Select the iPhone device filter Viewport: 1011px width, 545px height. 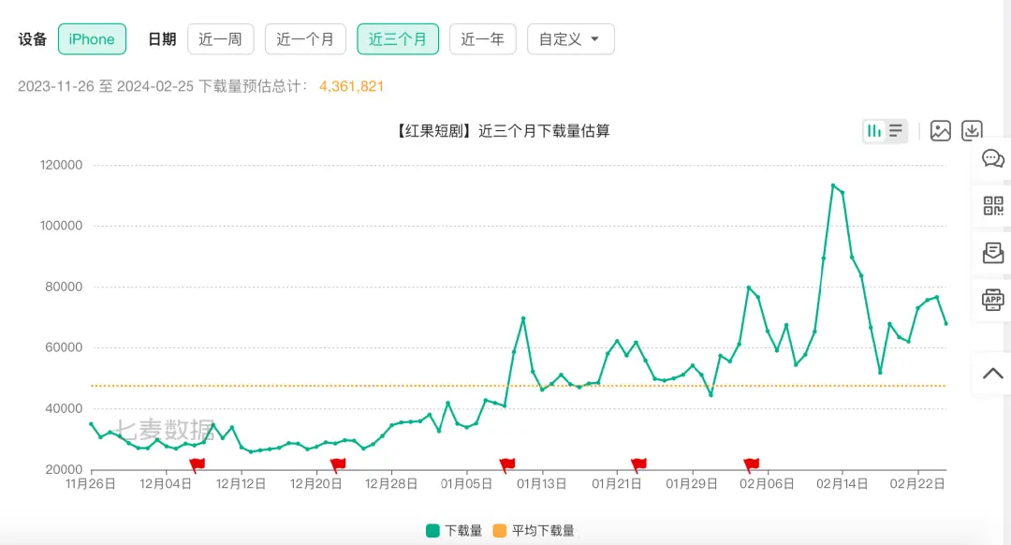[x=92, y=39]
